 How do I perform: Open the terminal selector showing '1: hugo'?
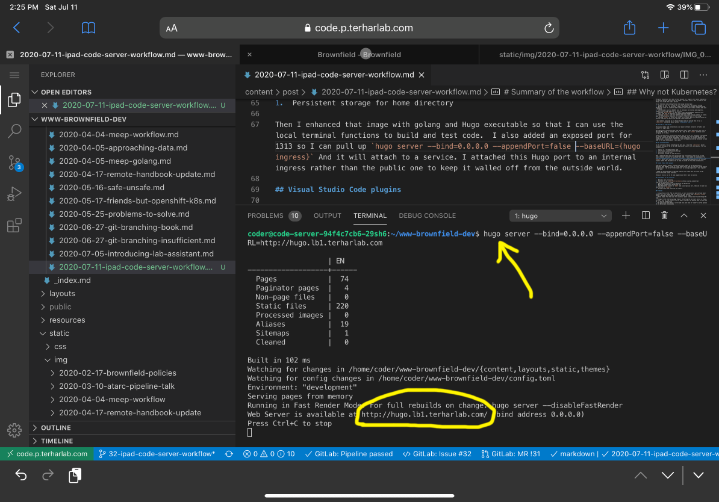(x=559, y=215)
